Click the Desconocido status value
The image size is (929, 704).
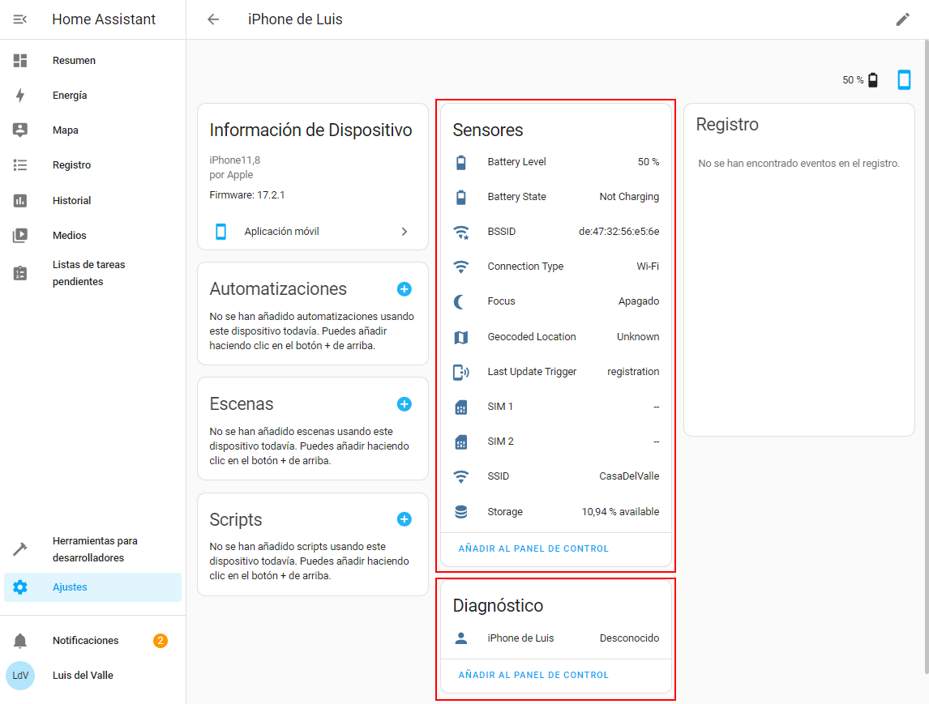click(x=629, y=638)
